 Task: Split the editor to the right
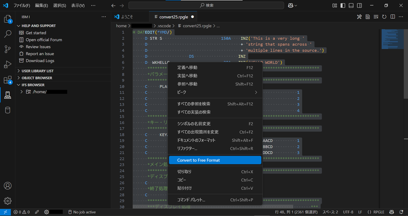click(393, 17)
